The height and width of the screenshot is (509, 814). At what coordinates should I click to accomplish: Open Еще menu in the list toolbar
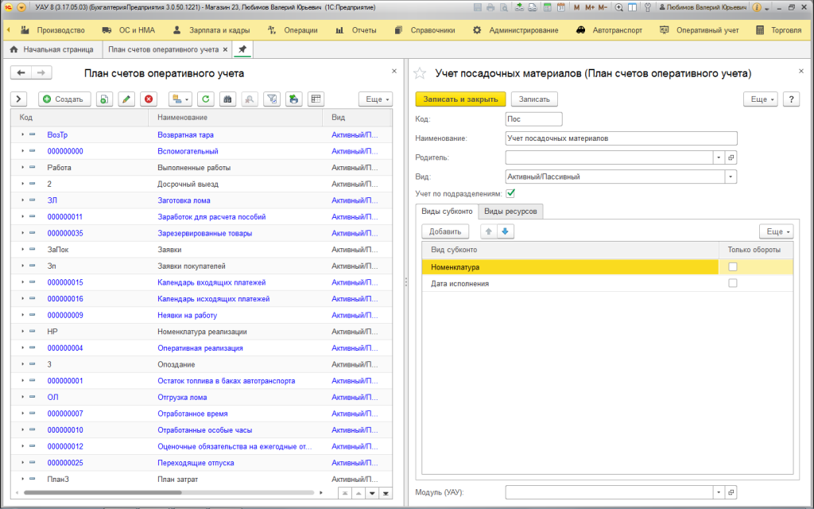[x=375, y=99]
